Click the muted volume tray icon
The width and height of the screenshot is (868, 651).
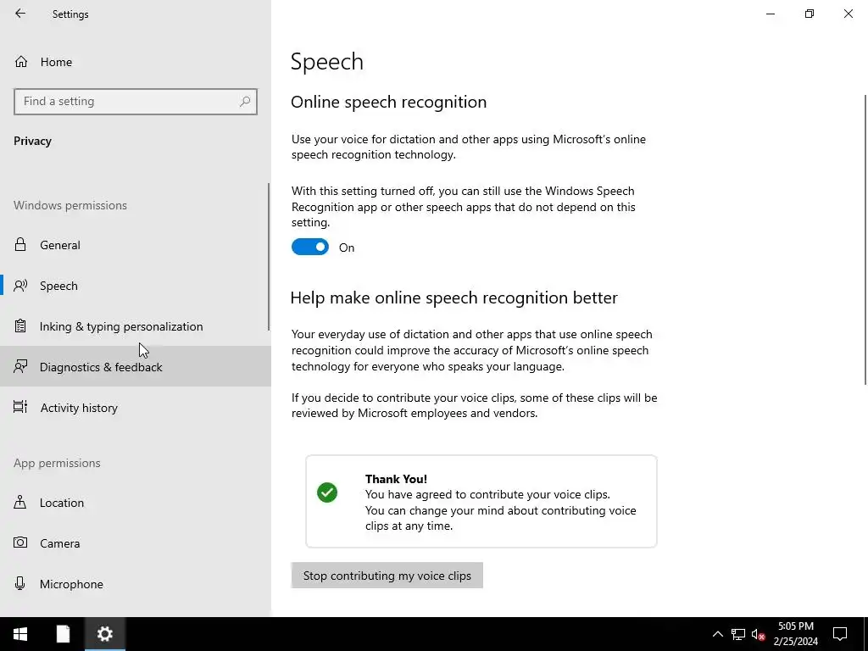(759, 634)
